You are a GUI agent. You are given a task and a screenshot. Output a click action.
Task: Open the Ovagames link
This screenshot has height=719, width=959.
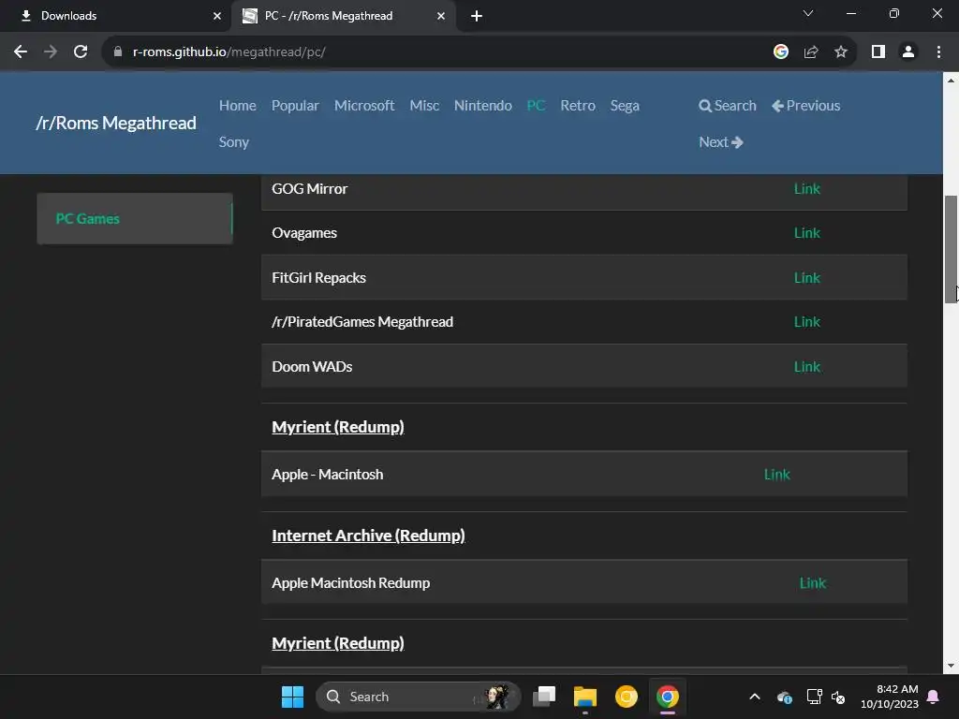[806, 233]
